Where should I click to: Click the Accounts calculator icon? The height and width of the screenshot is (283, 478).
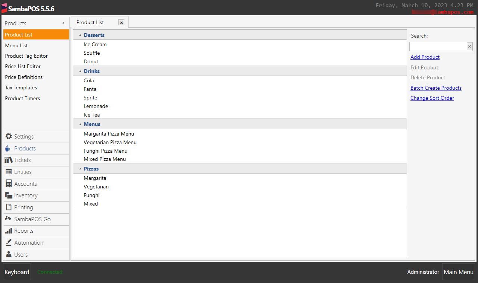pyautogui.click(x=8, y=184)
